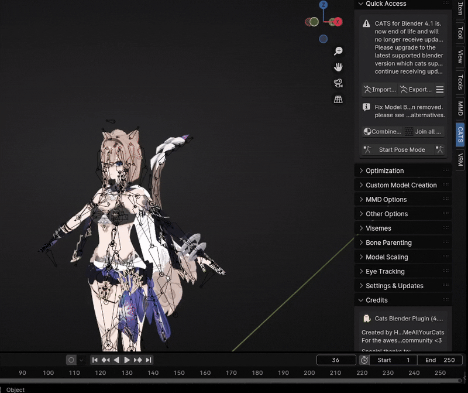
Task: Click the Quick Access panel drag grip
Action: point(446,3)
